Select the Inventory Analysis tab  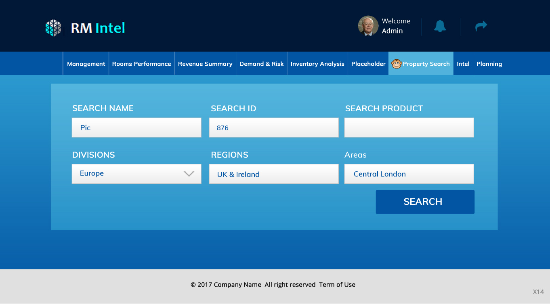click(x=317, y=63)
